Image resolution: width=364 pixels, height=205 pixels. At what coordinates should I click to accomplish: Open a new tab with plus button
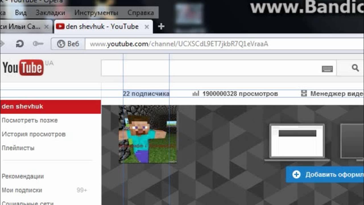[161, 26]
